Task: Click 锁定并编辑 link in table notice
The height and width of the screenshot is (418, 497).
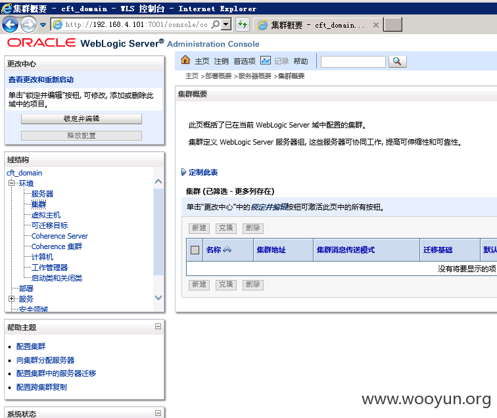Action: 269,207
